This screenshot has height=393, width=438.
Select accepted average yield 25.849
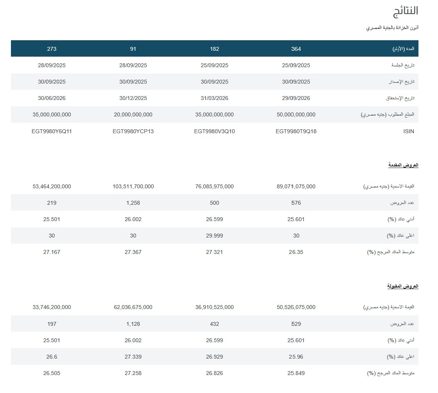(296, 373)
